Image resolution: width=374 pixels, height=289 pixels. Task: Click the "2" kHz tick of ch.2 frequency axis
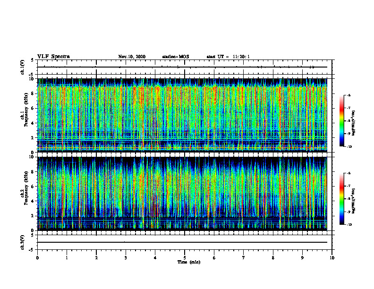coord(33,216)
